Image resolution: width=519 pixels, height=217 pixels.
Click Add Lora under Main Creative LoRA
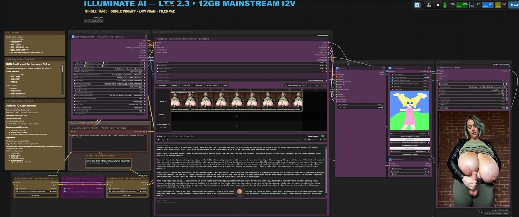click(x=127, y=195)
